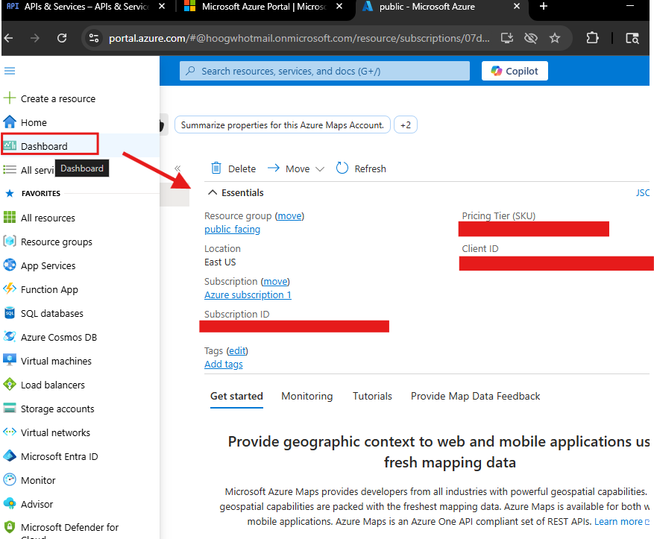Click the Virtual networks icon

coord(9,432)
